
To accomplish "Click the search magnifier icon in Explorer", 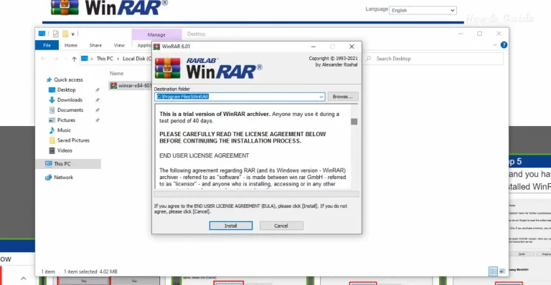I will point(368,59).
